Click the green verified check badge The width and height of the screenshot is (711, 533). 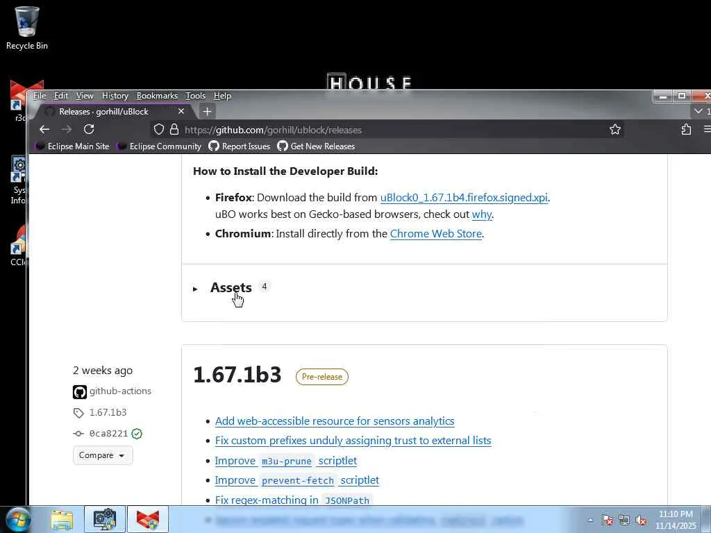(x=137, y=434)
